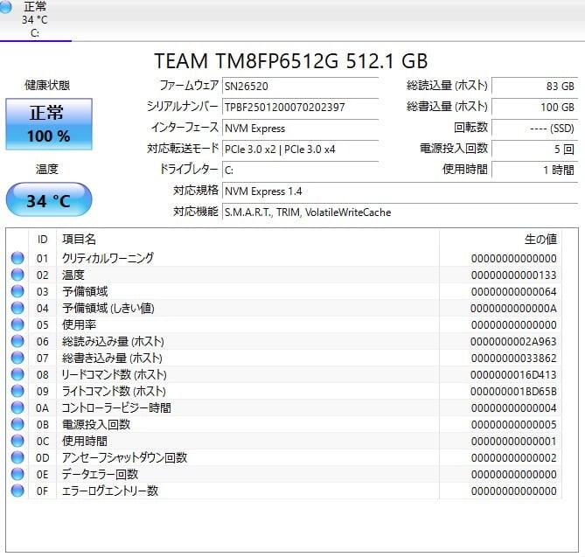Click the ID column header

point(42,239)
